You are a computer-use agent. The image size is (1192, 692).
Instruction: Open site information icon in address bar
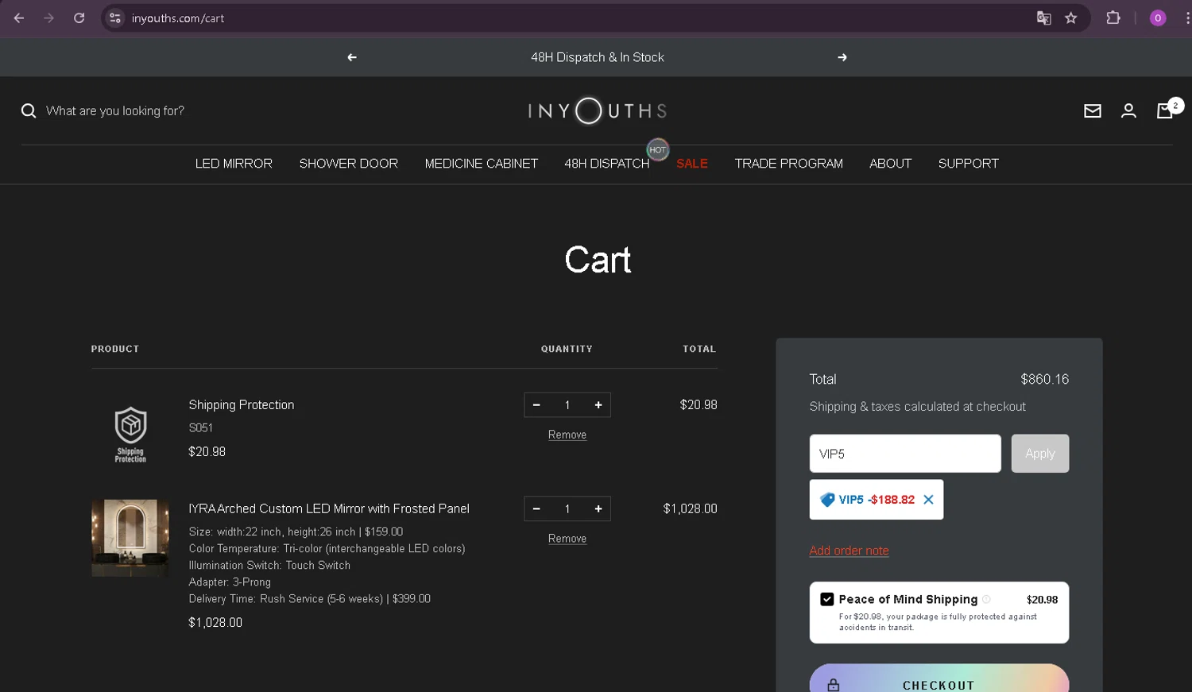(x=115, y=18)
